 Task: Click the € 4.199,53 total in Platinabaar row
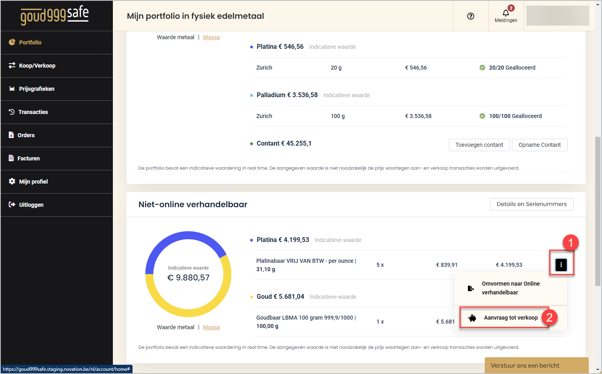click(x=509, y=265)
